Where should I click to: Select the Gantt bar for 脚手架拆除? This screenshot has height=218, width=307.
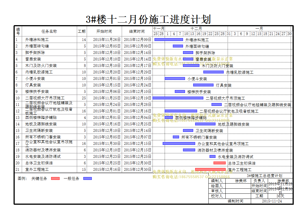tap(188, 53)
